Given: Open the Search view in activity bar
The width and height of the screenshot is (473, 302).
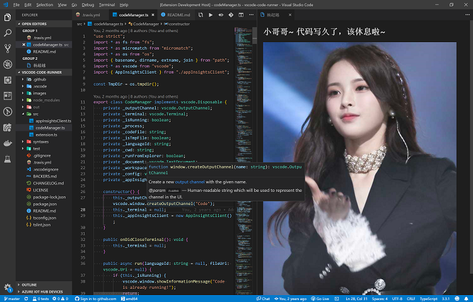Looking at the screenshot, I should point(8,33).
